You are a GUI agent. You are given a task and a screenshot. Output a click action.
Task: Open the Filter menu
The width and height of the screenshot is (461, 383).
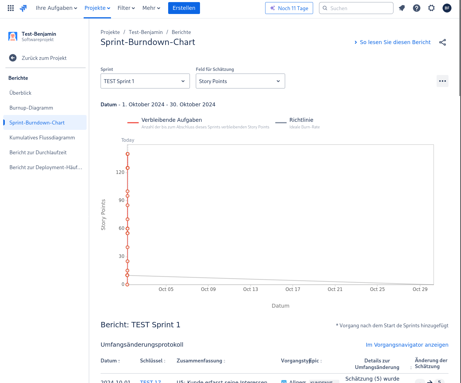pyautogui.click(x=126, y=8)
